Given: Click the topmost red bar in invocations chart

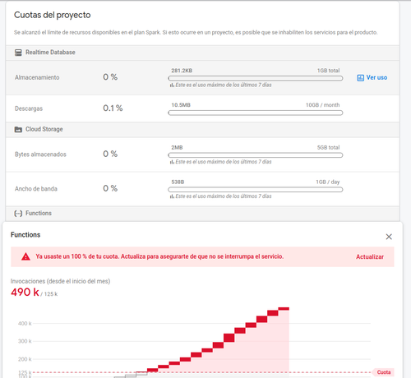Looking at the screenshot, I should [x=284, y=309].
